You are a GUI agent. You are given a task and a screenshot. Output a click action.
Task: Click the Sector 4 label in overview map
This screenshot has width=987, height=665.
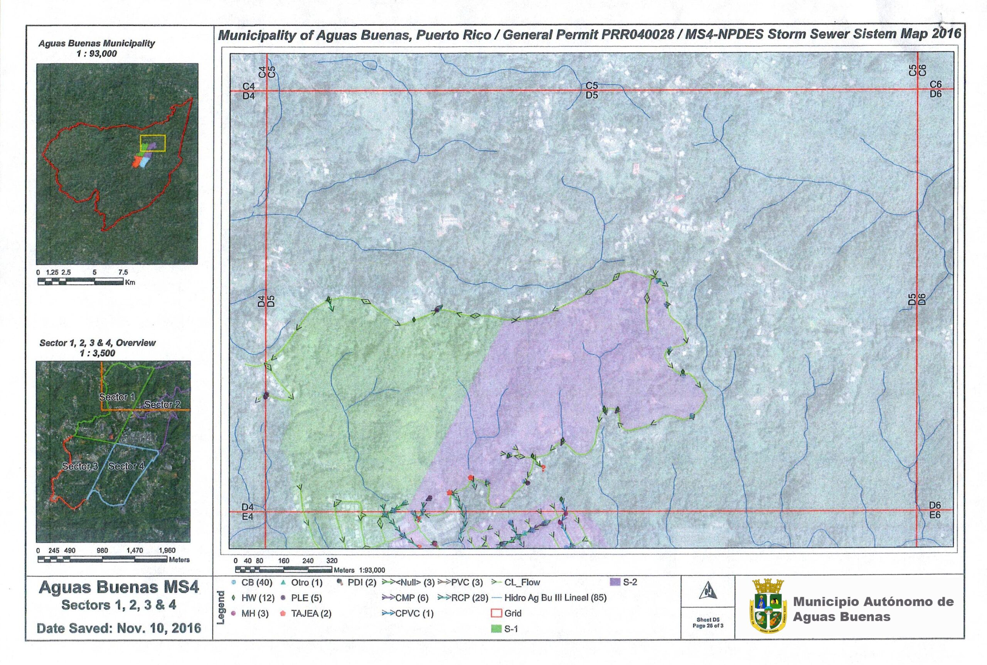tap(126, 466)
